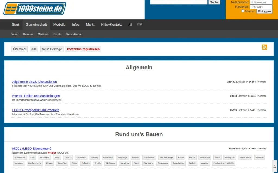Viewport: 278px width, 173px height.
Task: Go to Unterstützen submenu
Action: pos(74,34)
